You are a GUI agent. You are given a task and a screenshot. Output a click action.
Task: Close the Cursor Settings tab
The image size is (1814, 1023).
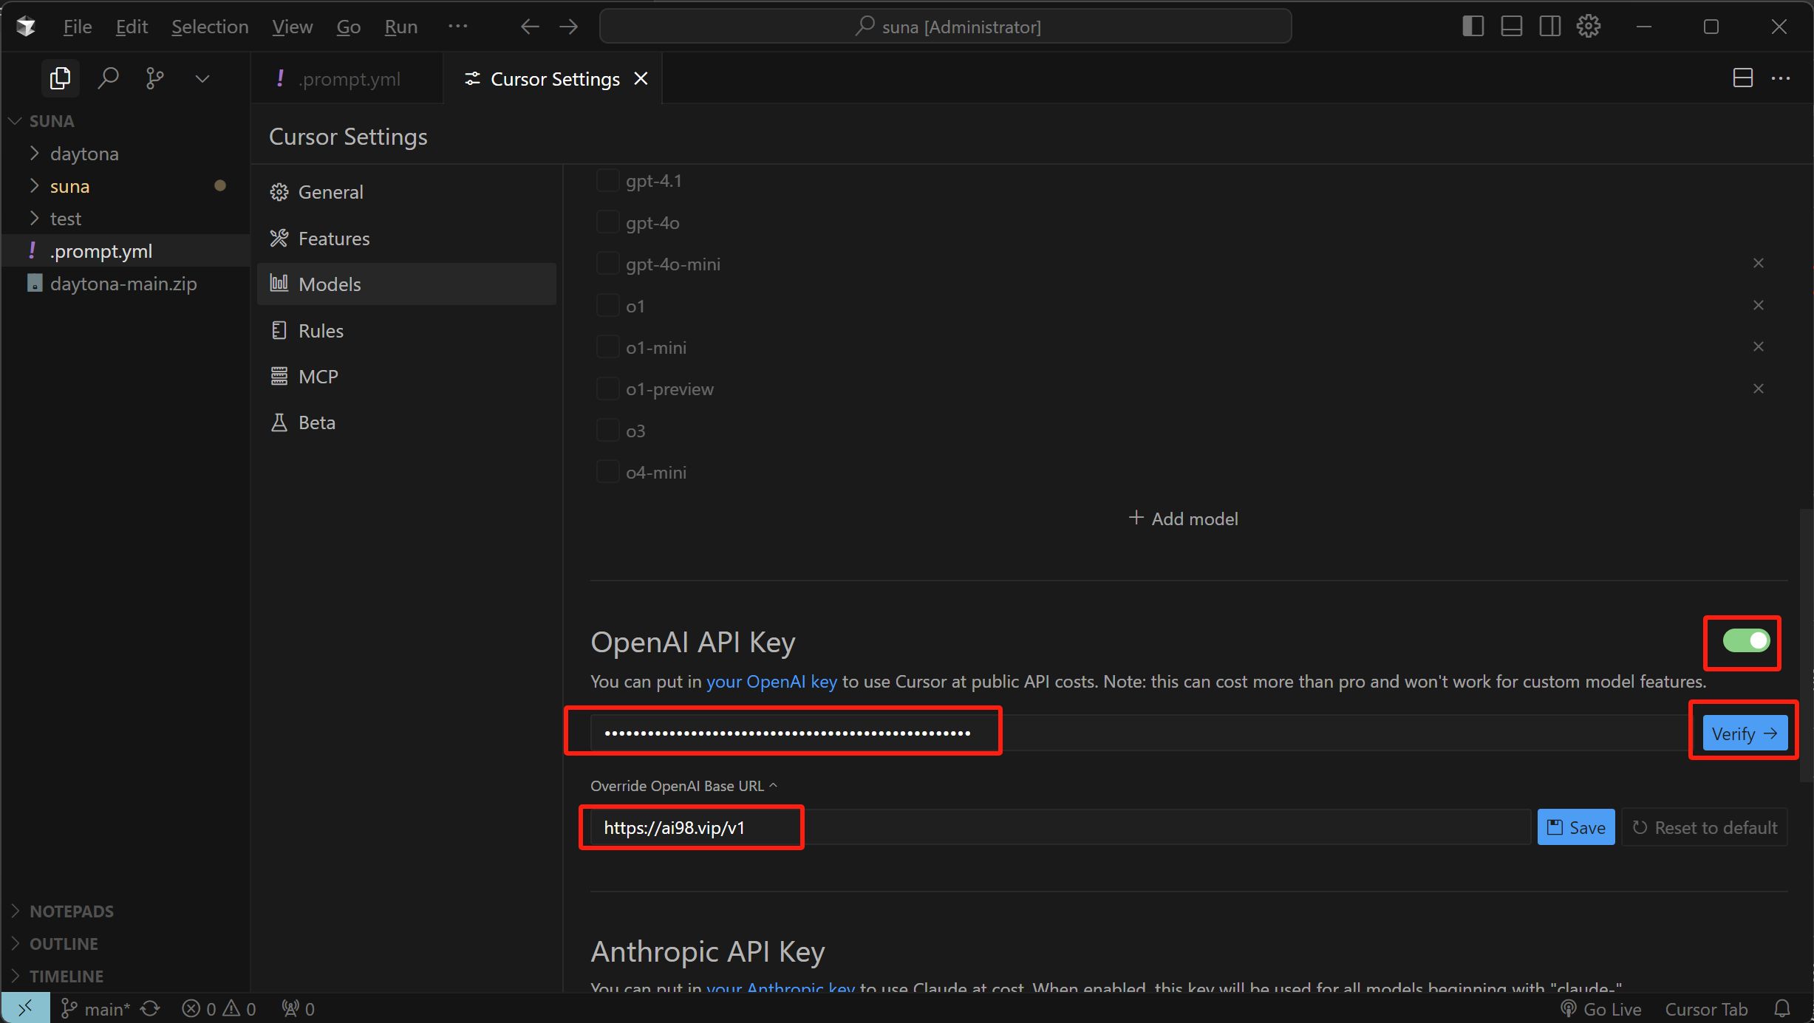pos(641,78)
